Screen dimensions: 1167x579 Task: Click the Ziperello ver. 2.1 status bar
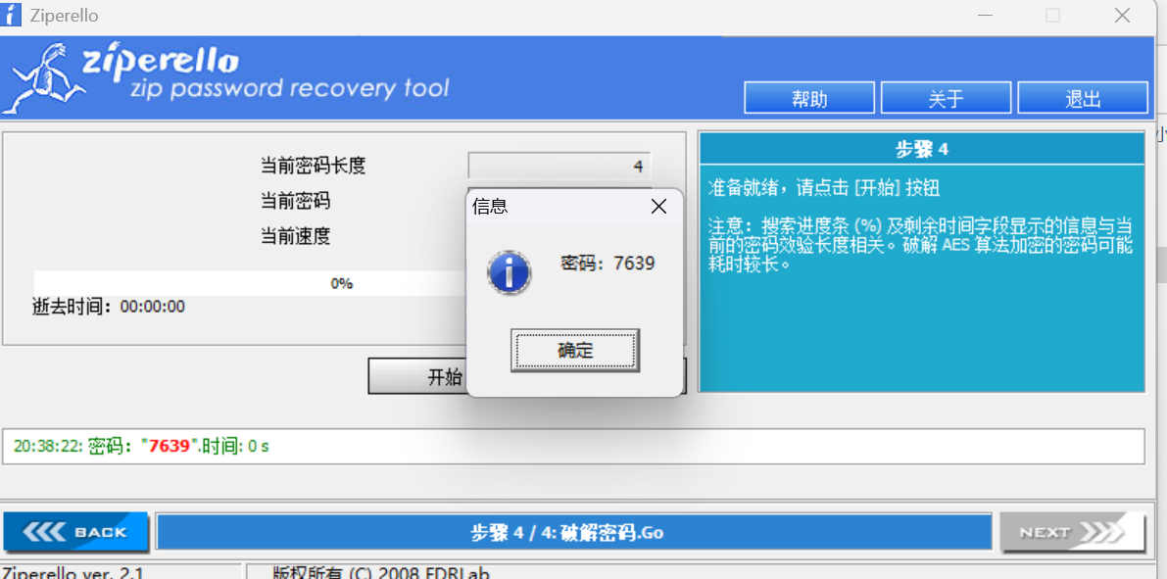click(x=121, y=572)
